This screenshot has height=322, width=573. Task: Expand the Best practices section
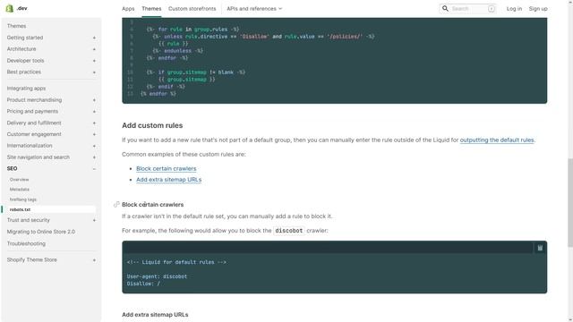94,72
